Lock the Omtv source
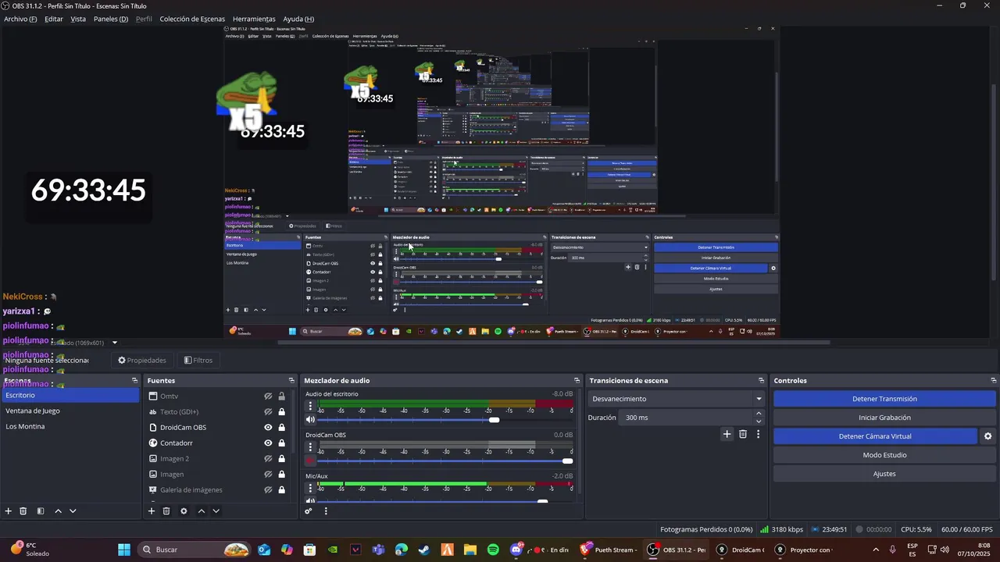The image size is (1000, 562). 281,397
